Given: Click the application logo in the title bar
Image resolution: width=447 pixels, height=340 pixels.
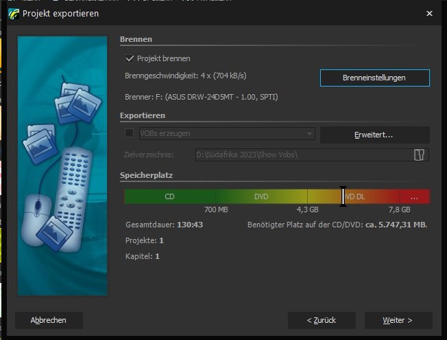Looking at the screenshot, I should pos(13,13).
